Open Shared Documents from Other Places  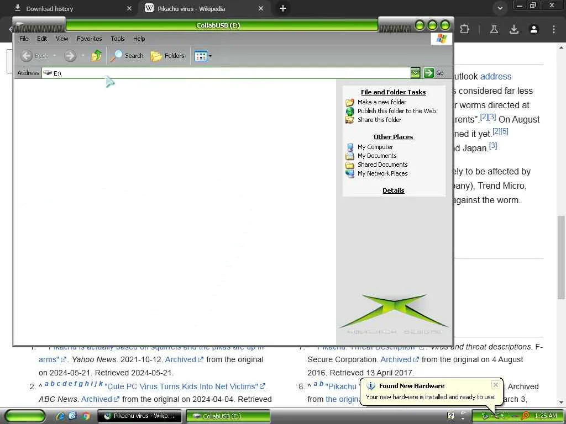[x=382, y=165]
